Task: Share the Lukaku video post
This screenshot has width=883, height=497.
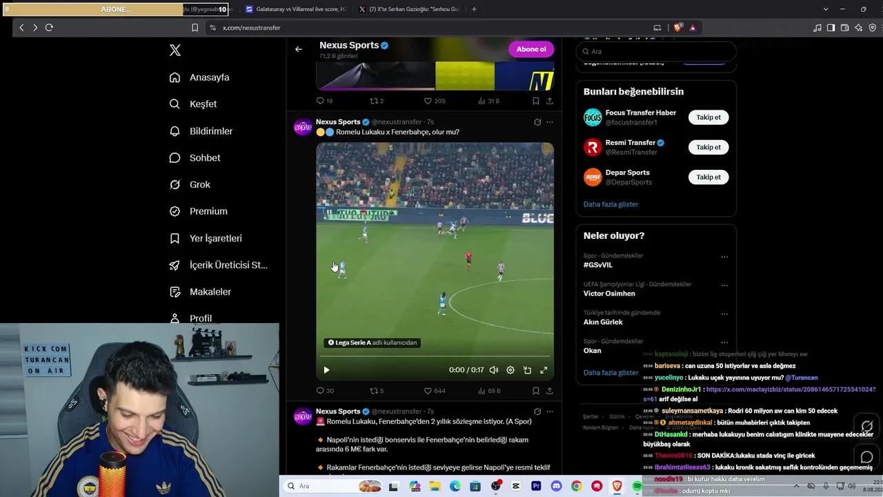Action: click(x=550, y=391)
